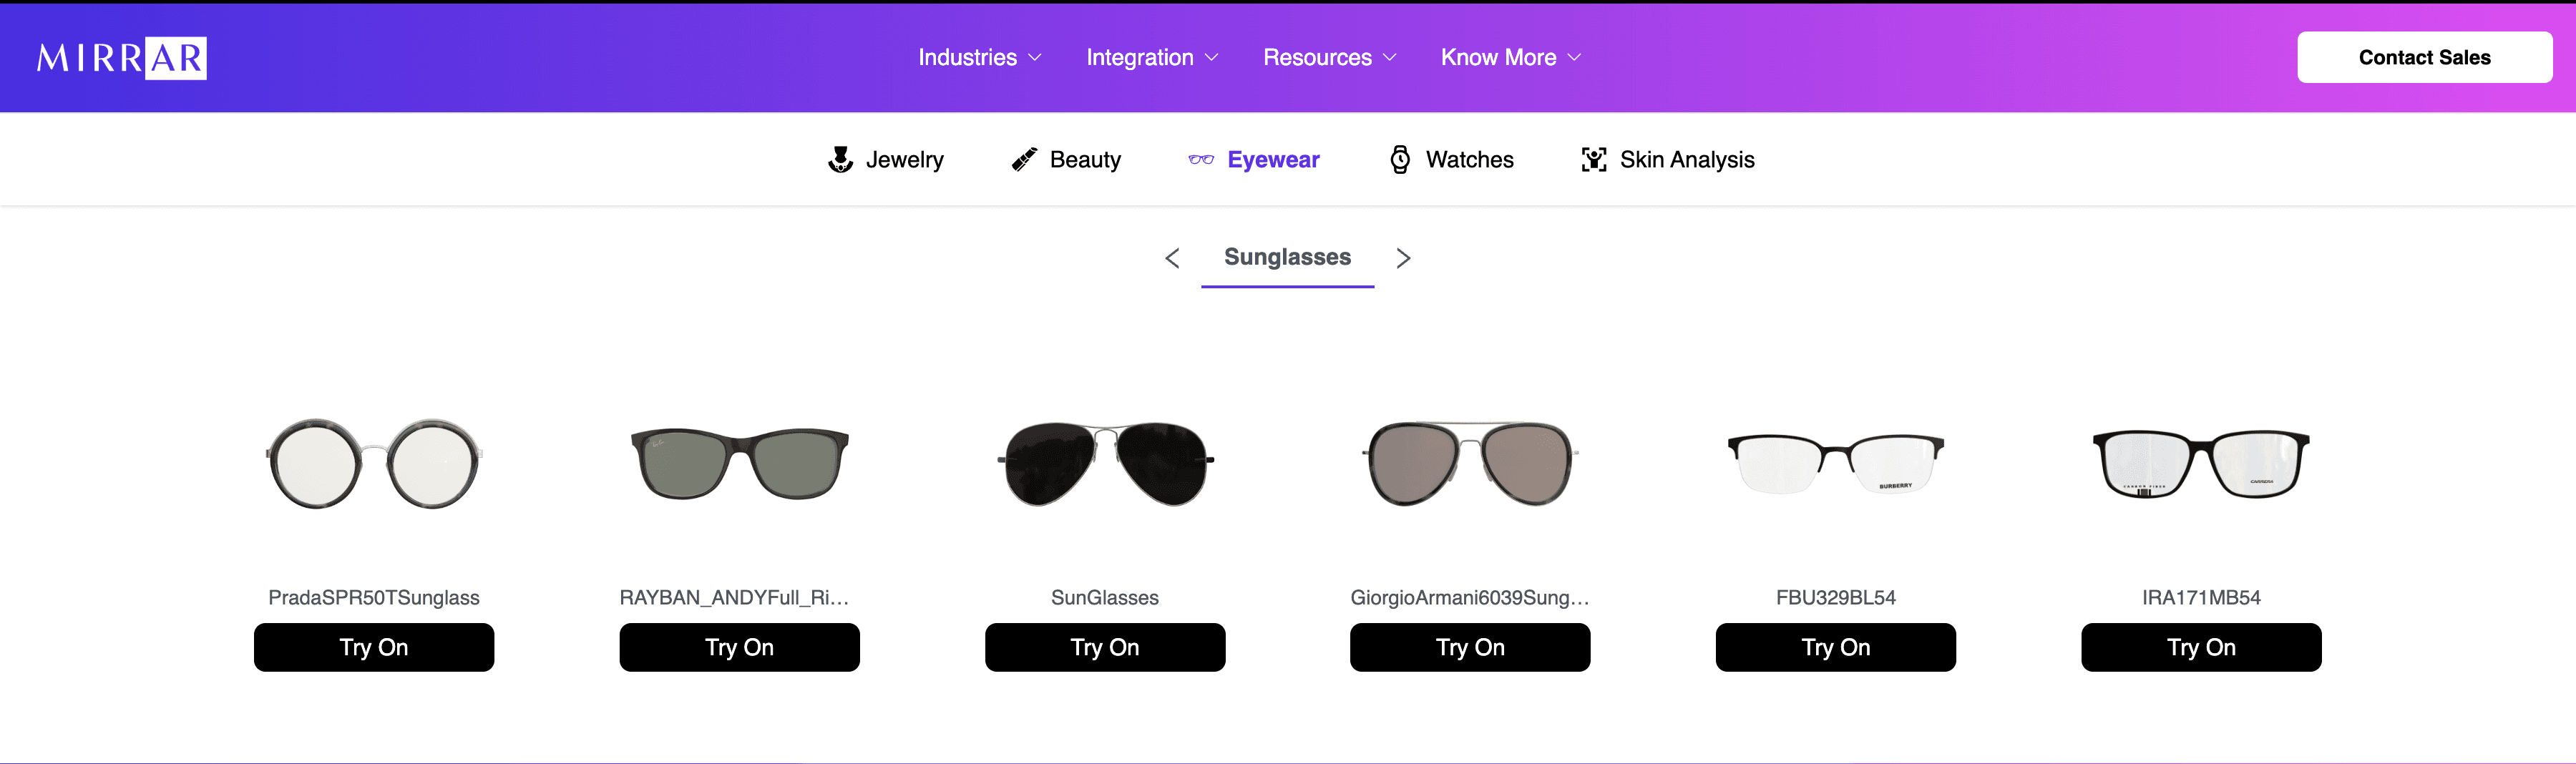Try On the FBU329BL54 frames
The width and height of the screenshot is (2576, 764).
click(x=1836, y=647)
